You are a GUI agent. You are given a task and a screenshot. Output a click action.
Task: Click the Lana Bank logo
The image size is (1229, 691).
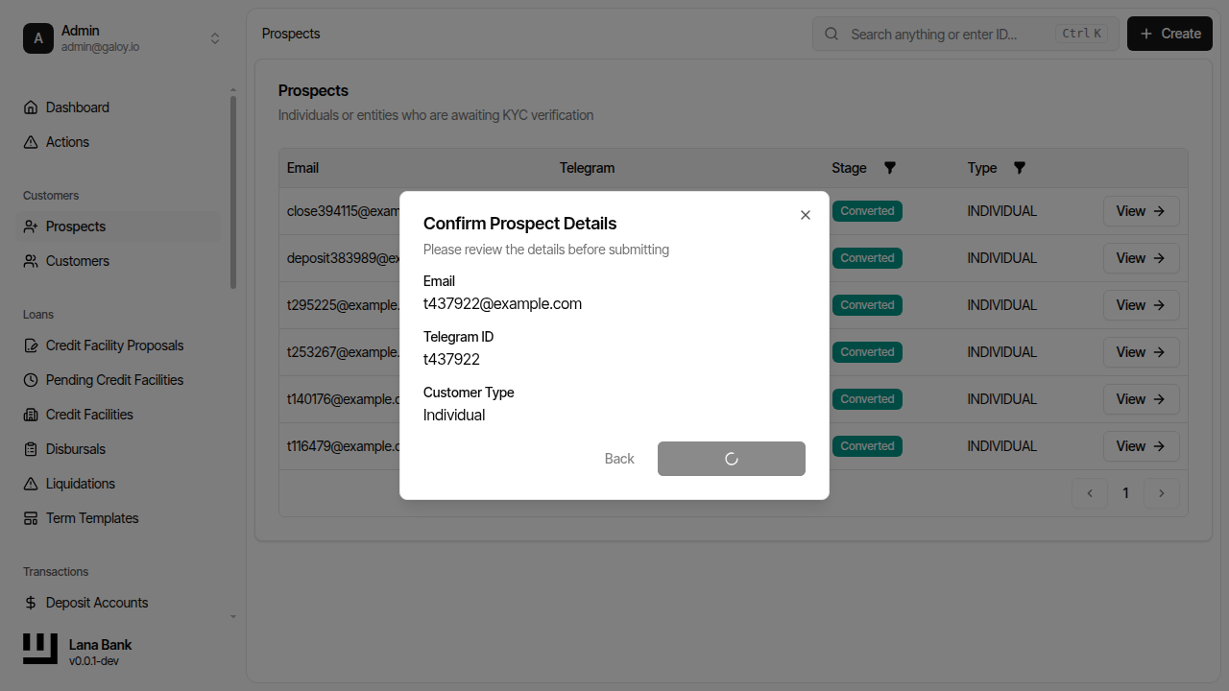tap(39, 649)
